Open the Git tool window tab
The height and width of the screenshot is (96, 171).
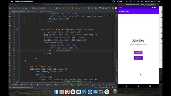32,85
